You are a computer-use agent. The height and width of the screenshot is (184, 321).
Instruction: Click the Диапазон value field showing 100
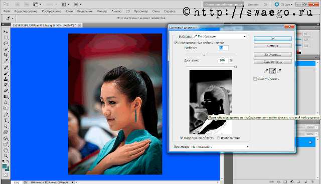click(223, 60)
